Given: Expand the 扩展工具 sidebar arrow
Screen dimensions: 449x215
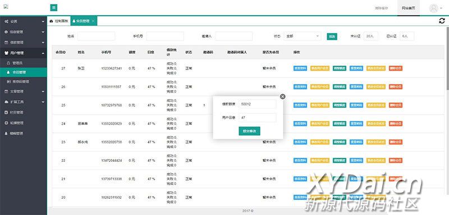Looking at the screenshot, I should pyautogui.click(x=43, y=102).
